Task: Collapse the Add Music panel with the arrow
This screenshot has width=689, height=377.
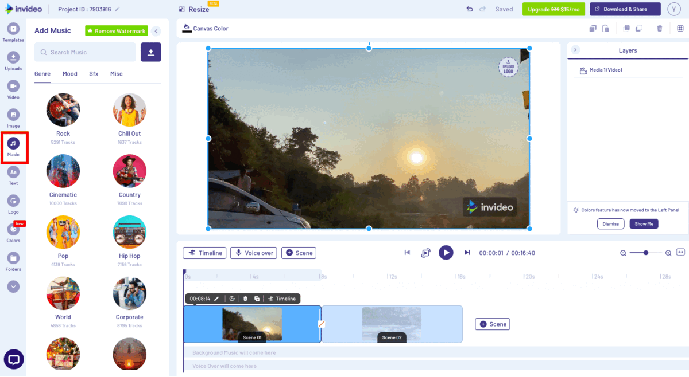Action: point(156,31)
